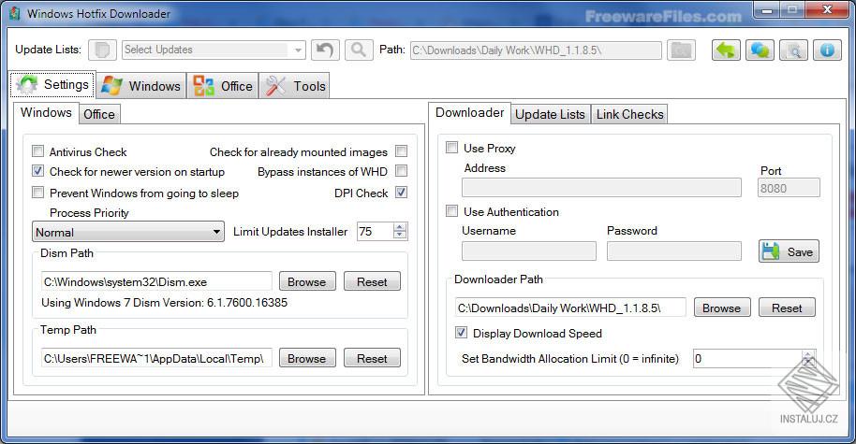Click the folder browse icon next to Path

pos(681,50)
